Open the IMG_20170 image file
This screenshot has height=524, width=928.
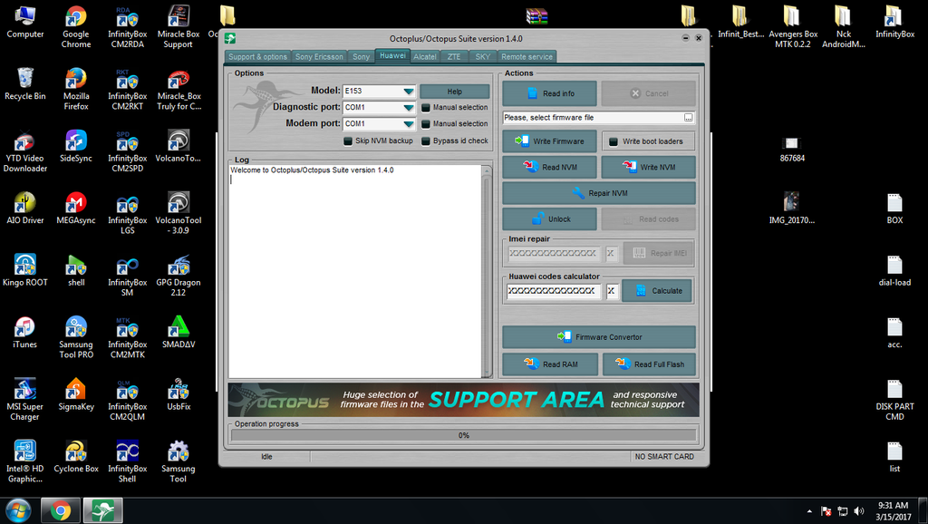[x=792, y=209]
